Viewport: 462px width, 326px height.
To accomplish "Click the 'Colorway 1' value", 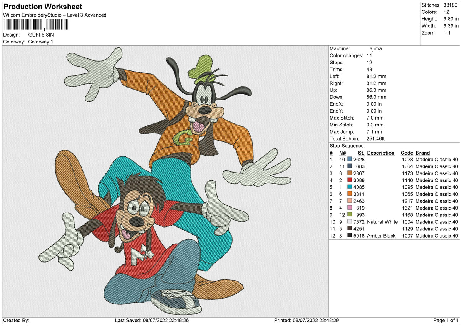I will tap(41, 42).
